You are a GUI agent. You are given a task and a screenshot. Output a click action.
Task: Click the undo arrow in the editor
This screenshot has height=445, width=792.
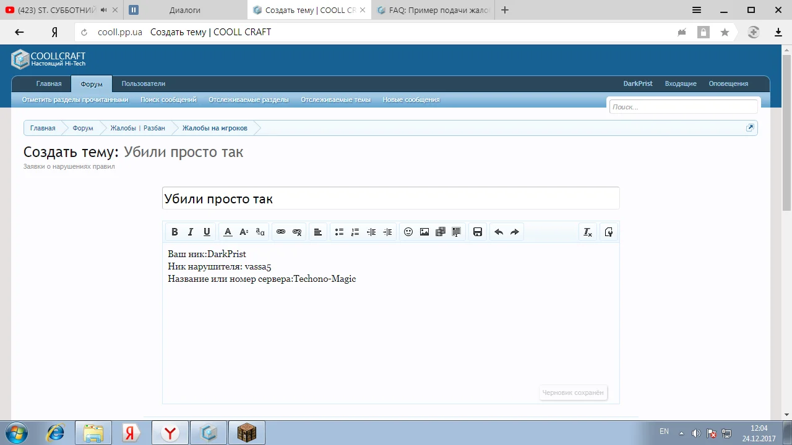click(499, 232)
